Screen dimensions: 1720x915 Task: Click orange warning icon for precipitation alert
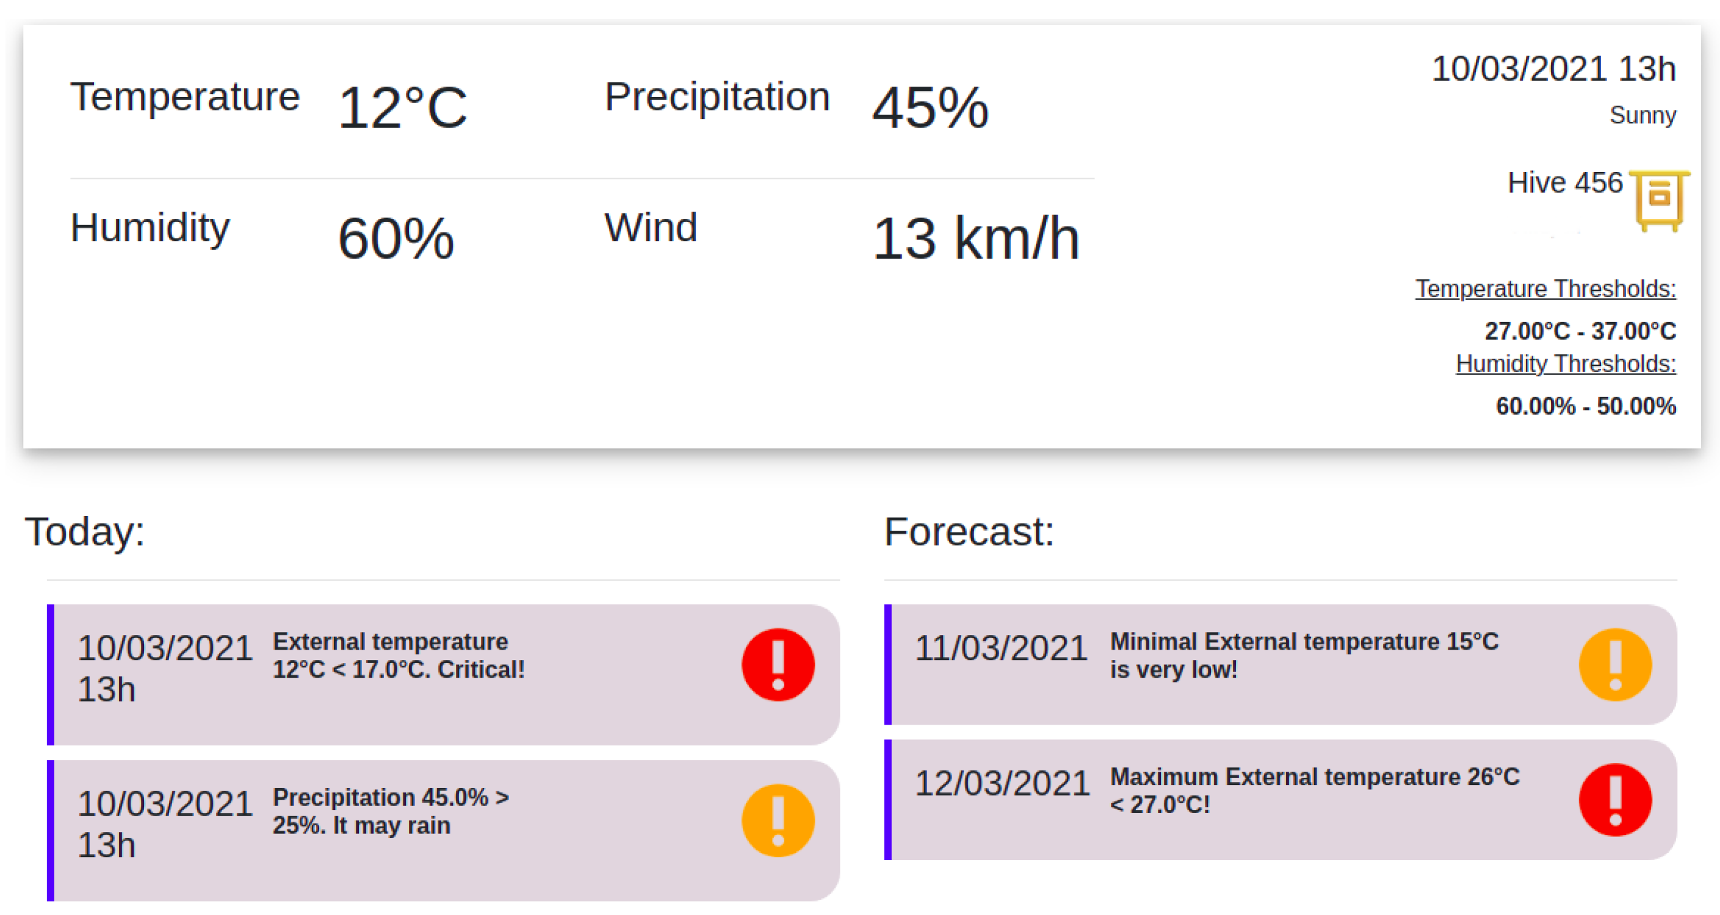[778, 820]
